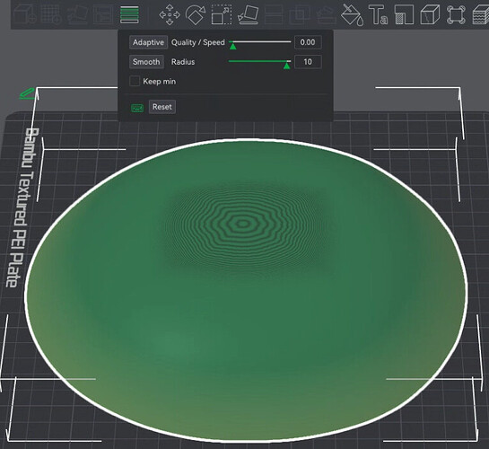The height and width of the screenshot is (449, 489).
Task: Select the green Variable layer height tool
Action: [129, 14]
